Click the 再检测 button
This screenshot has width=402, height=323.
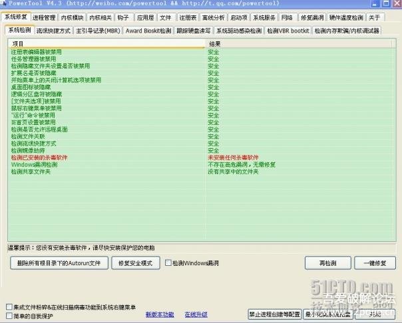coord(328,263)
